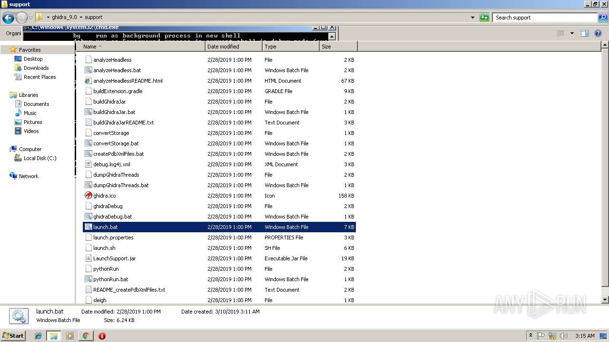This screenshot has height=342, width=609.
Task: Click the support breadcrumb segment
Action: tap(94, 18)
